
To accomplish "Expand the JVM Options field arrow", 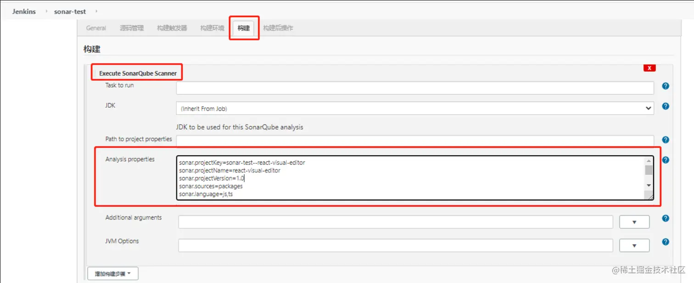I will (x=634, y=245).
